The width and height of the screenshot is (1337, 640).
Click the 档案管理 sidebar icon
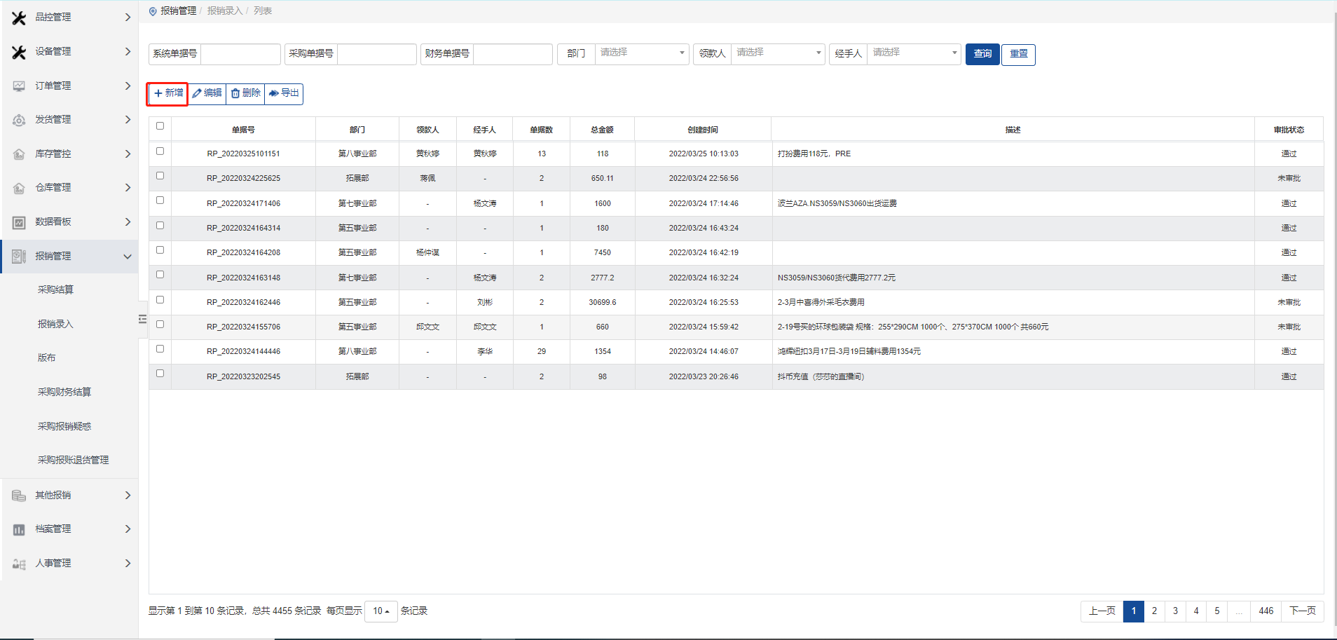point(19,529)
